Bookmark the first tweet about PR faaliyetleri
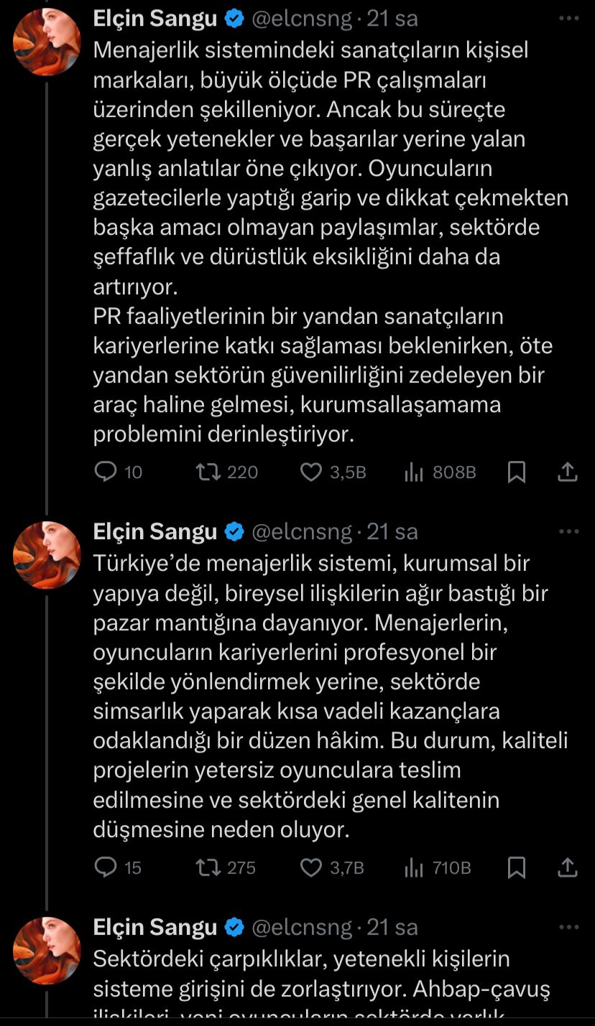Viewport: 595px width, 1026px height. (516, 472)
